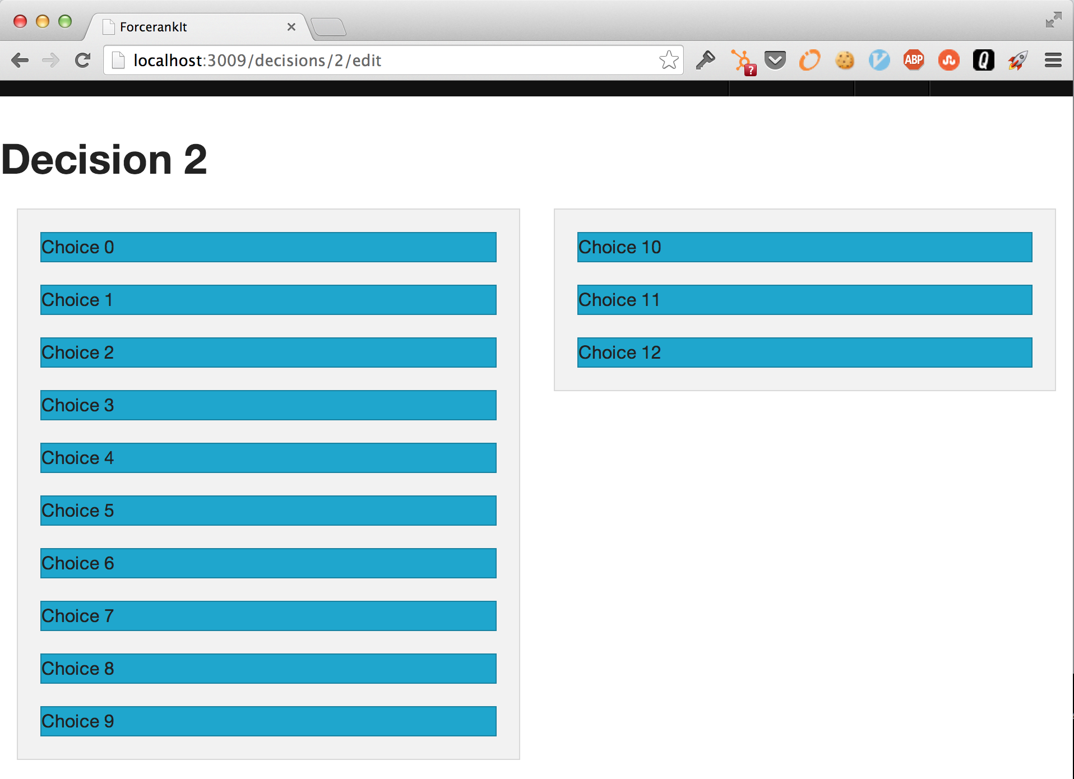Viewport: 1074px width, 779px height.
Task: Click the Choice 0 bar
Action: (x=267, y=247)
